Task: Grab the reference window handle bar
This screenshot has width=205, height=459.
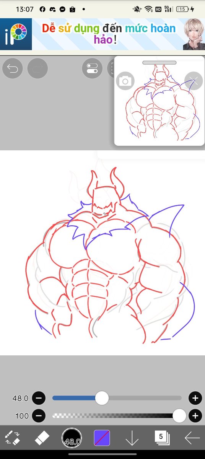Action: (x=159, y=63)
